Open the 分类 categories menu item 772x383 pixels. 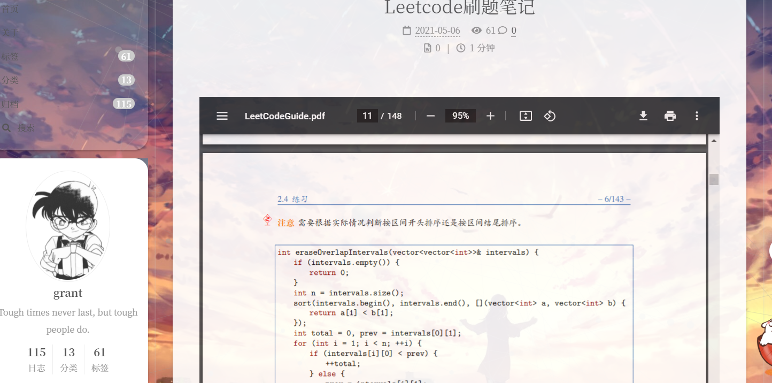[x=10, y=80]
